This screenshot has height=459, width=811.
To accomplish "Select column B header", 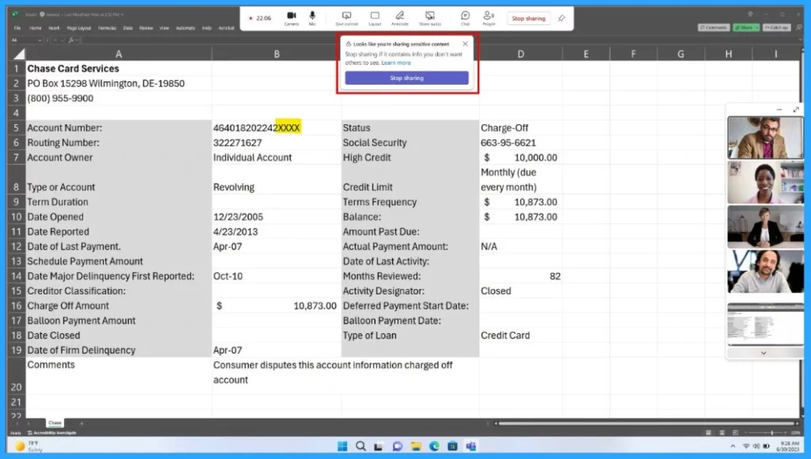I will 276,54.
